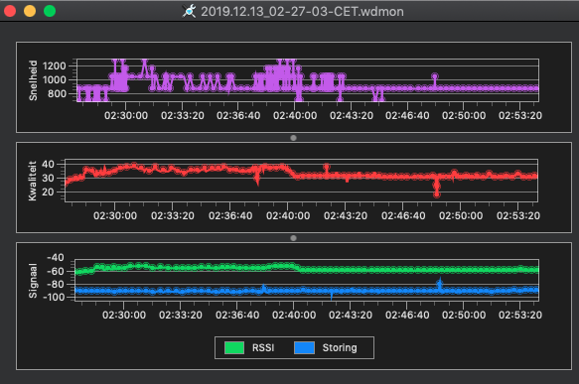The image size is (579, 384).
Task: Click the -60 value on Signaal axis
Action: [x=56, y=272]
